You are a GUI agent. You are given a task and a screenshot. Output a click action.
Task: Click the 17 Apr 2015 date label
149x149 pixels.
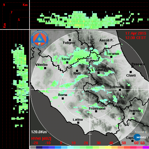pyautogui.click(x=136, y=33)
